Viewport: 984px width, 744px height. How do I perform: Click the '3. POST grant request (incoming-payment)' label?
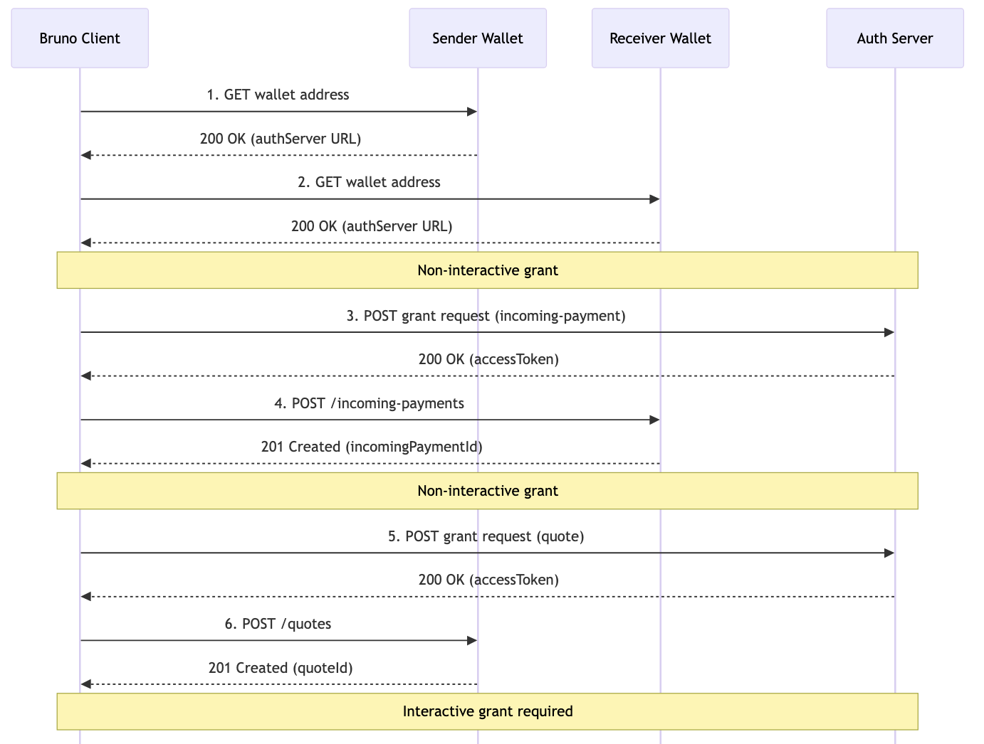[486, 316]
